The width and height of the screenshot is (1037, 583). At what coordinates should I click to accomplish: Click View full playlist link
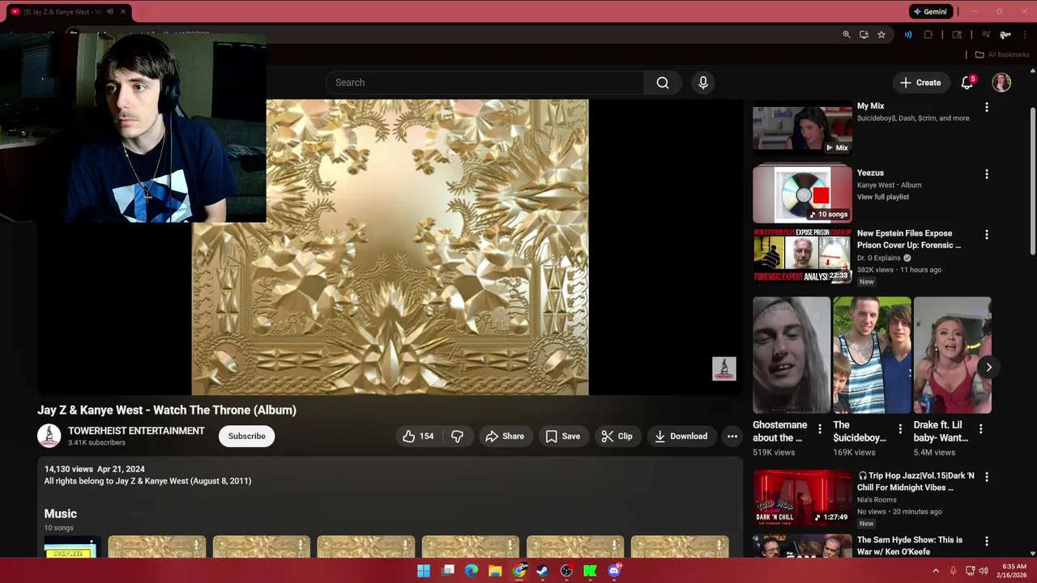[883, 197]
